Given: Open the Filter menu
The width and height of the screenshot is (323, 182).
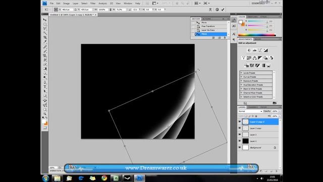Looking at the screenshot, I should point(93,4).
